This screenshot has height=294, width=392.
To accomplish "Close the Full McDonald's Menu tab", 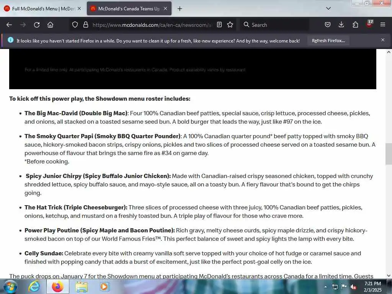I will (x=79, y=8).
